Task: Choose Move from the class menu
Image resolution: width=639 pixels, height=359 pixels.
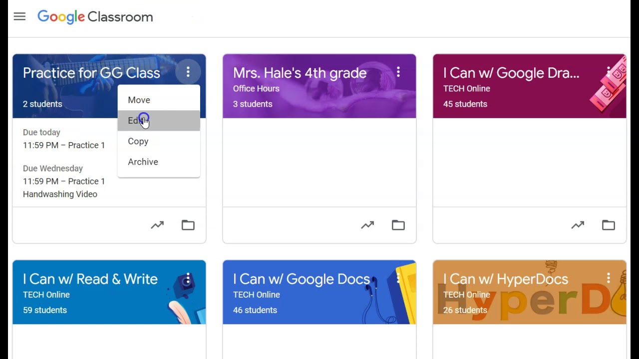Action: coord(159,100)
